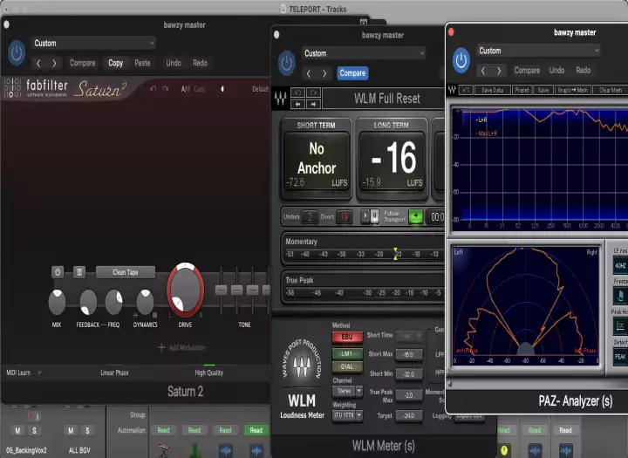Go to previous preset in Saturn 2 window
The image size is (628, 458).
(x=38, y=63)
